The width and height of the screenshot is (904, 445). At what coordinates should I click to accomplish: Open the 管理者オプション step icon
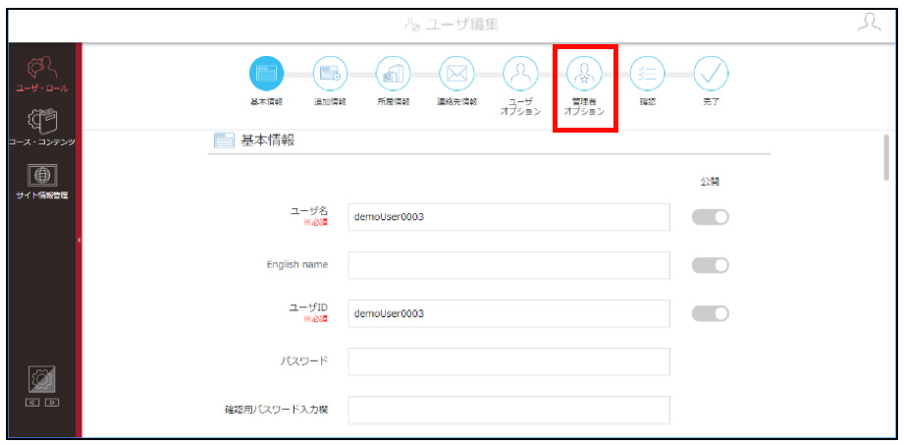(x=584, y=74)
